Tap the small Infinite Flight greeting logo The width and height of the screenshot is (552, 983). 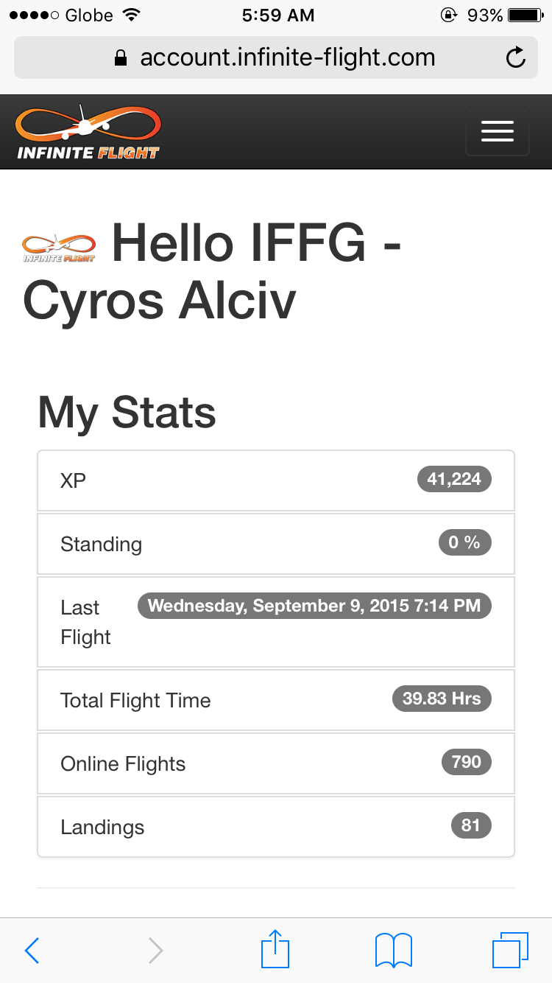coord(59,248)
